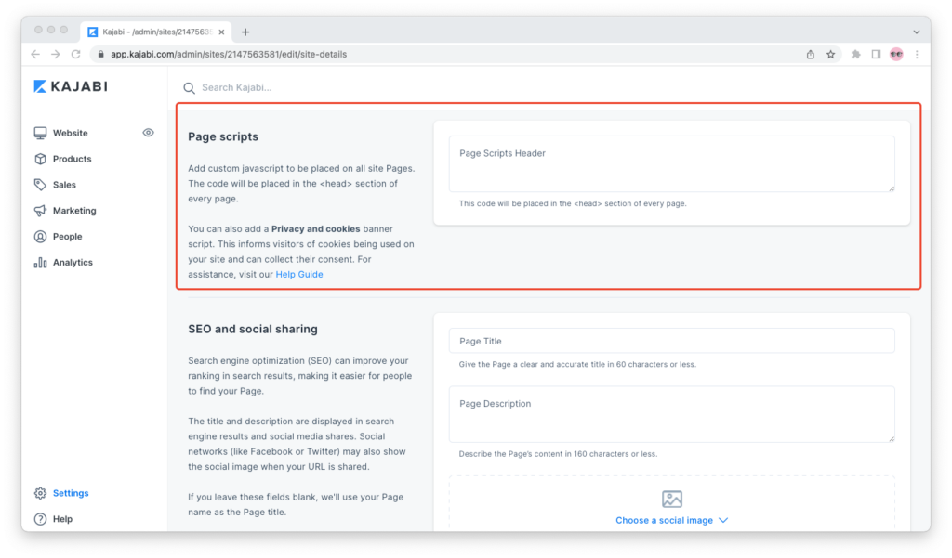Click the Page Description text area
952x558 pixels.
click(x=671, y=414)
